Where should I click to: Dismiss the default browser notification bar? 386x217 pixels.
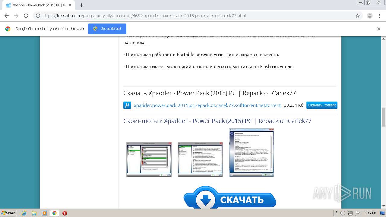pyautogui.click(x=379, y=29)
